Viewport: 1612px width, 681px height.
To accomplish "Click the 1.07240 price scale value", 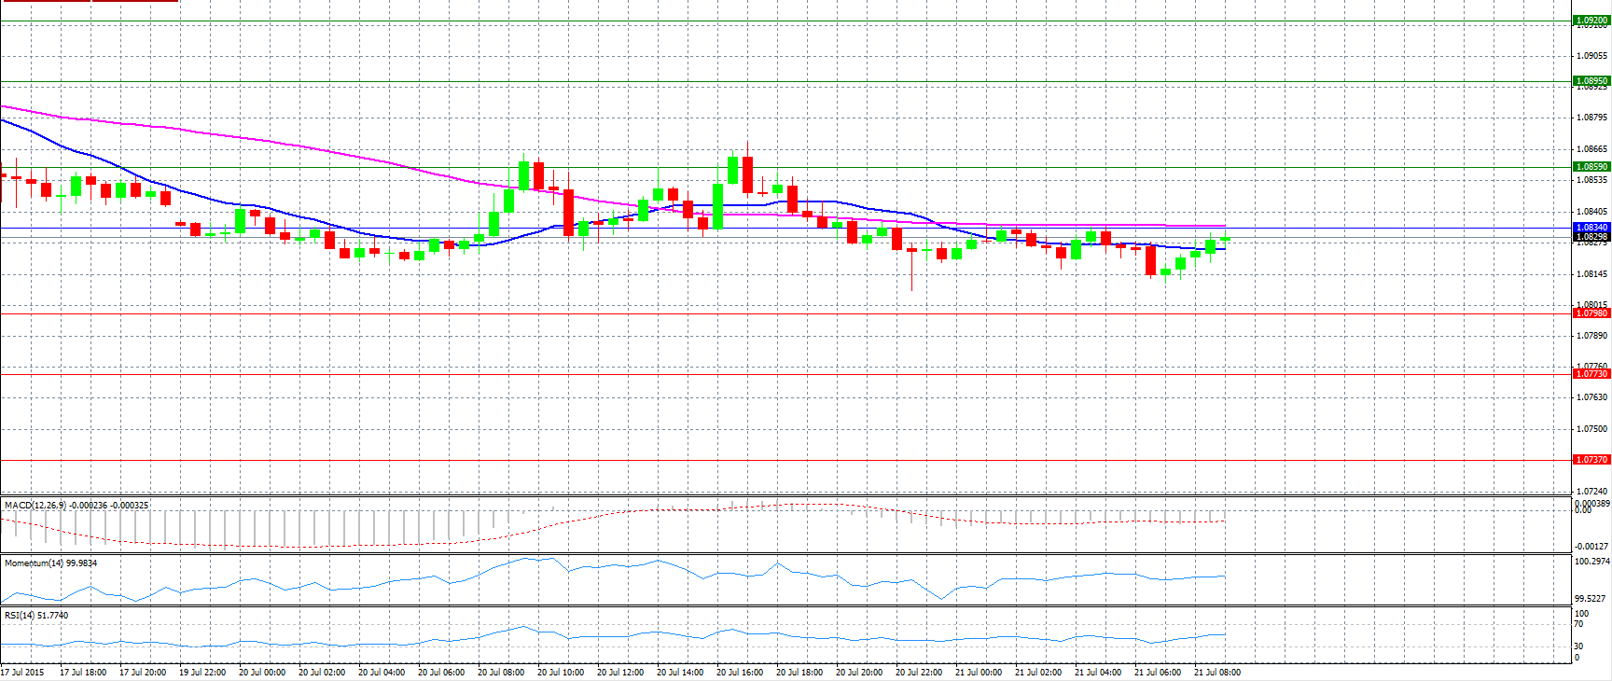I will 1591,491.
